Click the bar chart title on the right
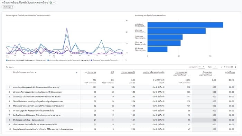Viewport: 242px width, 136px height. (150, 15)
